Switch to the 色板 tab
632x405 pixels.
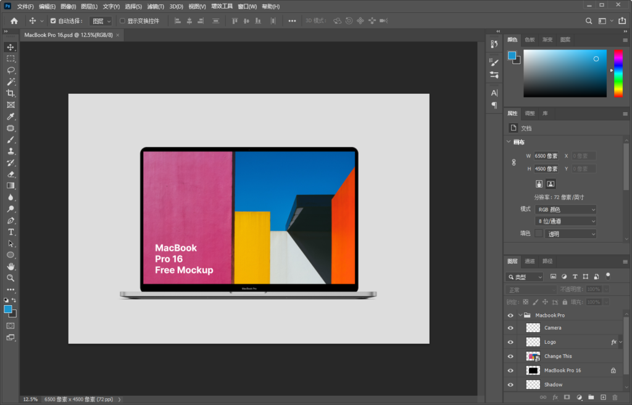point(530,40)
